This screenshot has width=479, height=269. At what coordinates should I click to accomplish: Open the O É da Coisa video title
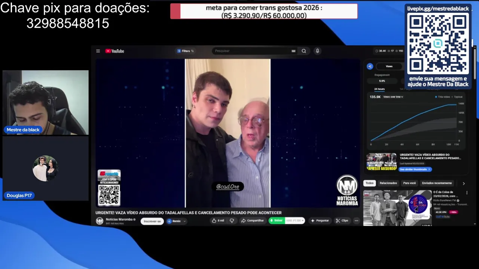click(x=445, y=194)
